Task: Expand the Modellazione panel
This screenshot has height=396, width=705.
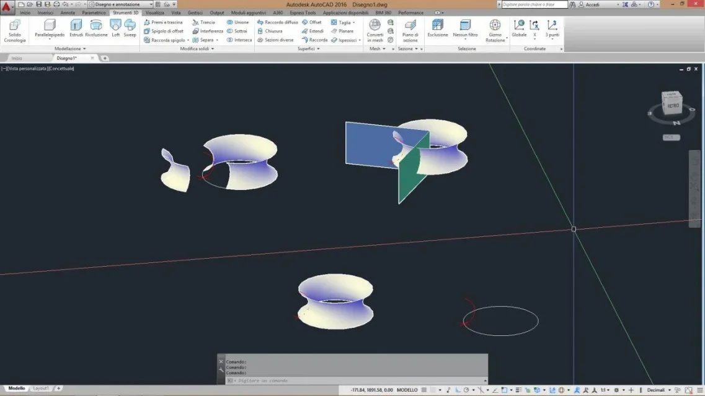Action: (70, 48)
